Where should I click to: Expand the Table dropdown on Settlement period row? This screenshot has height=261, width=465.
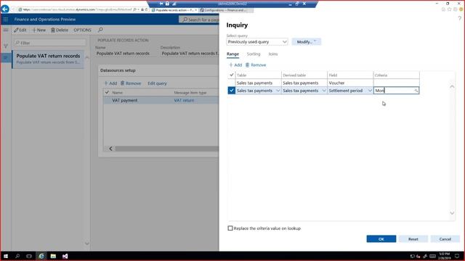[x=278, y=91]
